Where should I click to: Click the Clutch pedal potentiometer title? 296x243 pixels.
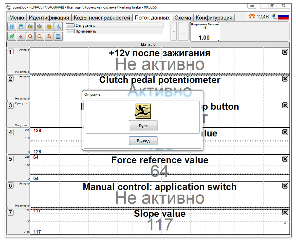click(x=160, y=80)
